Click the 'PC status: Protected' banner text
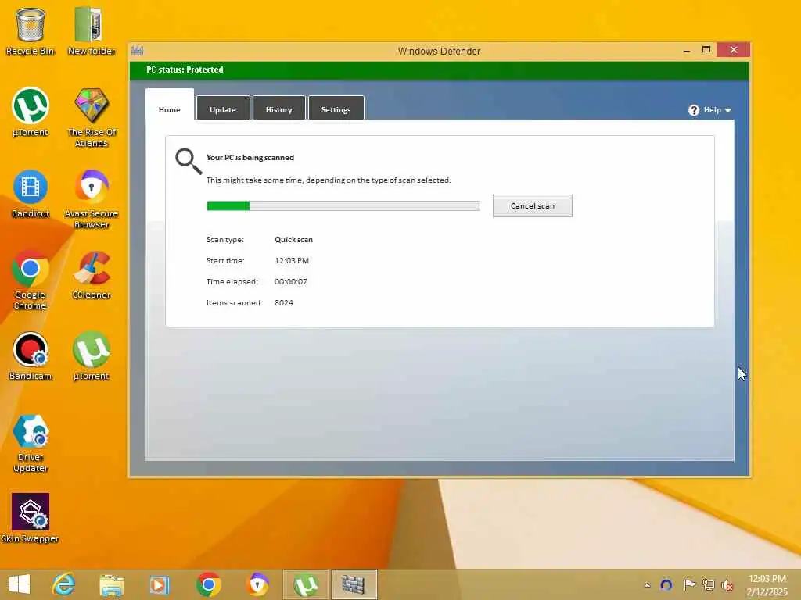Viewport: 801px width, 600px height. click(x=185, y=70)
